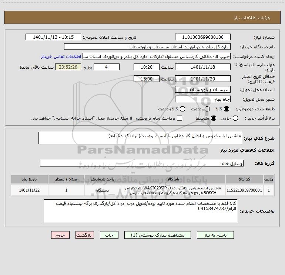Click the request creator field حبیب اله دهانی
The image size is (285, 275).
[157, 56]
